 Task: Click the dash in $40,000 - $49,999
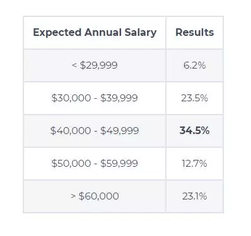[96, 131]
